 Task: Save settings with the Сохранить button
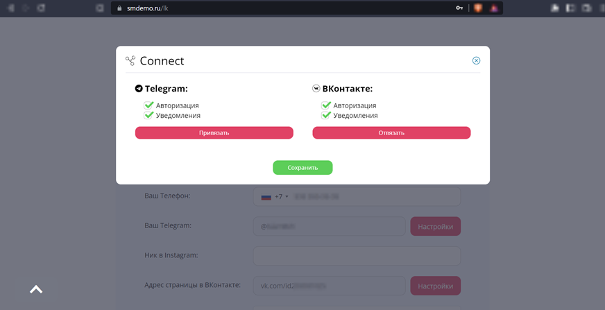[x=303, y=168]
